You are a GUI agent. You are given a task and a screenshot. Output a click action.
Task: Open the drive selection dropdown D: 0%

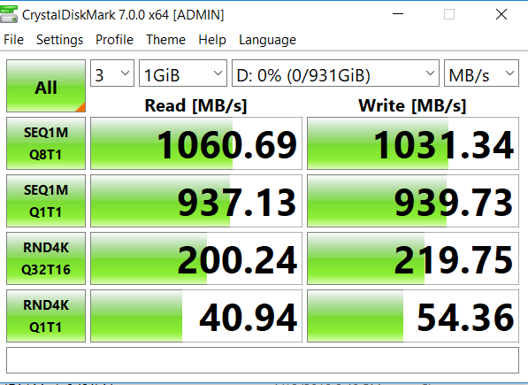point(335,73)
